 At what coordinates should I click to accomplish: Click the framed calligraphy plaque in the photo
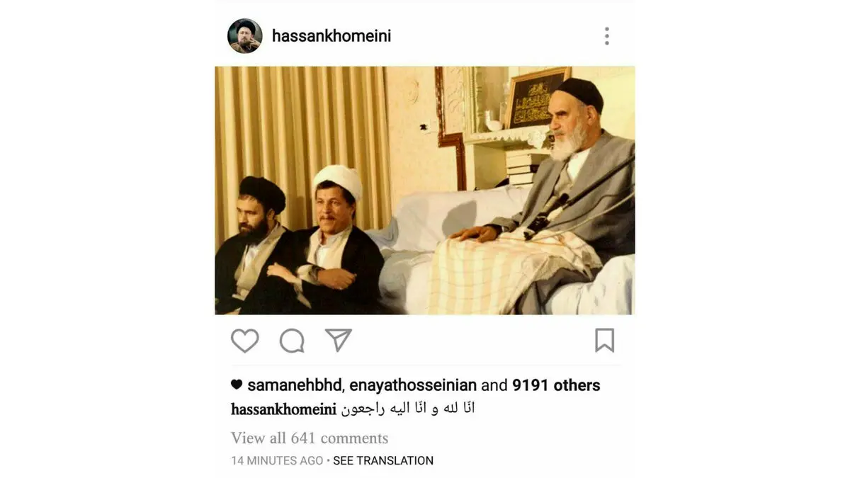[x=536, y=98]
